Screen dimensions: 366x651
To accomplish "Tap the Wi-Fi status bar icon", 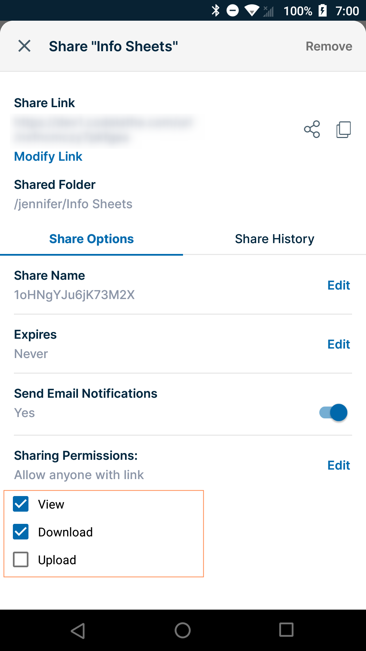I will [x=251, y=11].
